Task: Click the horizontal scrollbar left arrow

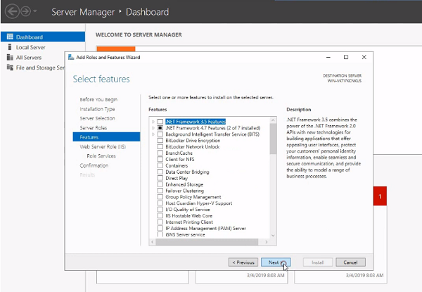Action: tap(153, 242)
